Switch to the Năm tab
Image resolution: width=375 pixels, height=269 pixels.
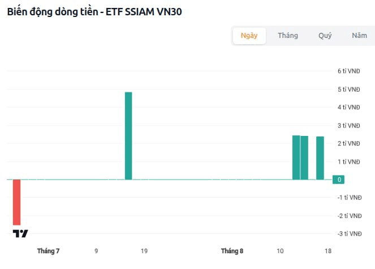click(360, 36)
